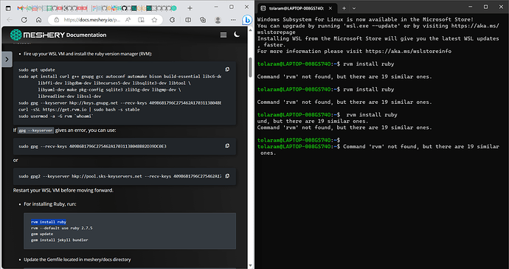Add this page to favorites star
This screenshot has height=269, width=509.
(x=154, y=20)
